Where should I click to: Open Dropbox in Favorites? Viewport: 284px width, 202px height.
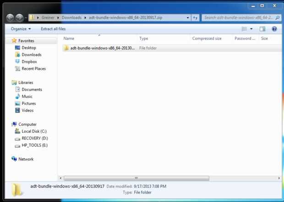click(x=29, y=62)
